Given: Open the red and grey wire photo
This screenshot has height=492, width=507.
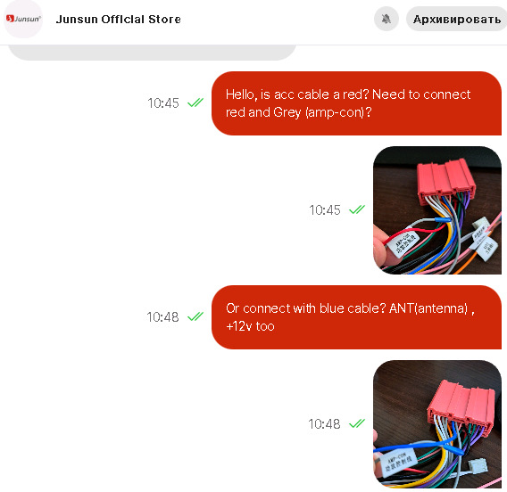Looking at the screenshot, I should pyautogui.click(x=437, y=210).
